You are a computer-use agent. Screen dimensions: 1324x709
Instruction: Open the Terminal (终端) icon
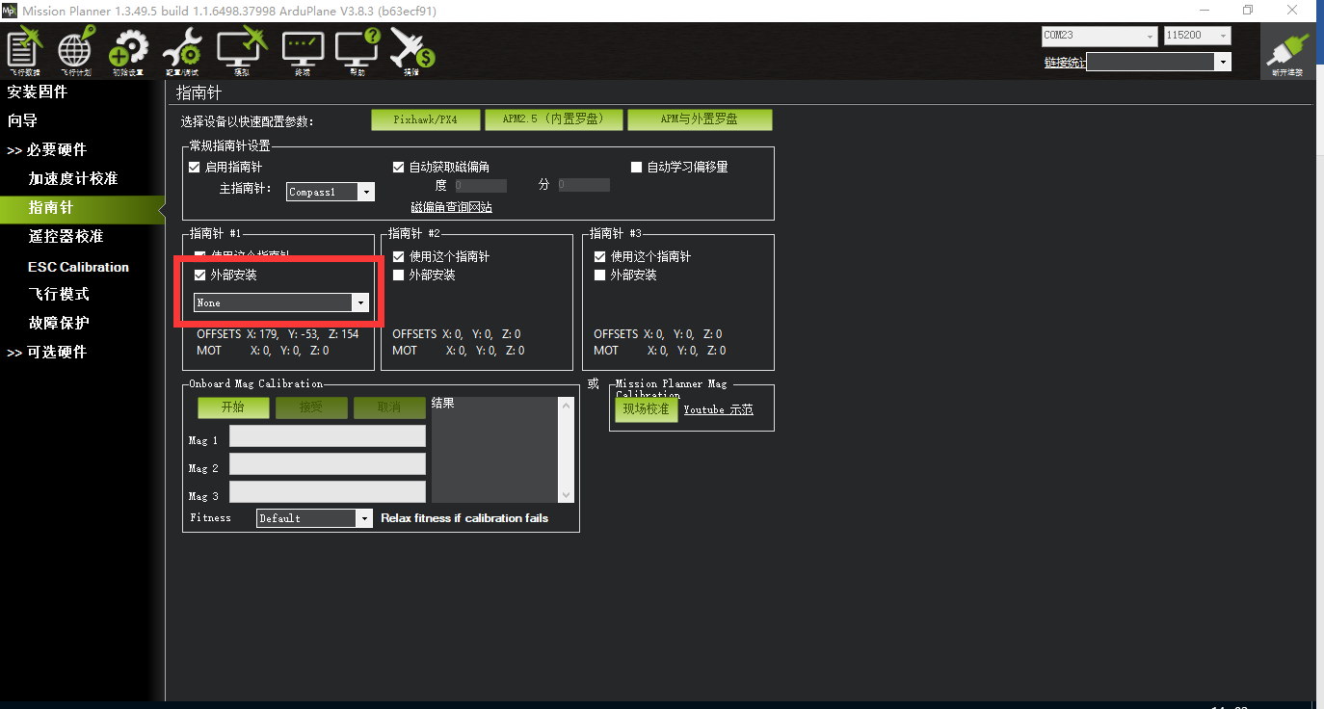coord(303,50)
